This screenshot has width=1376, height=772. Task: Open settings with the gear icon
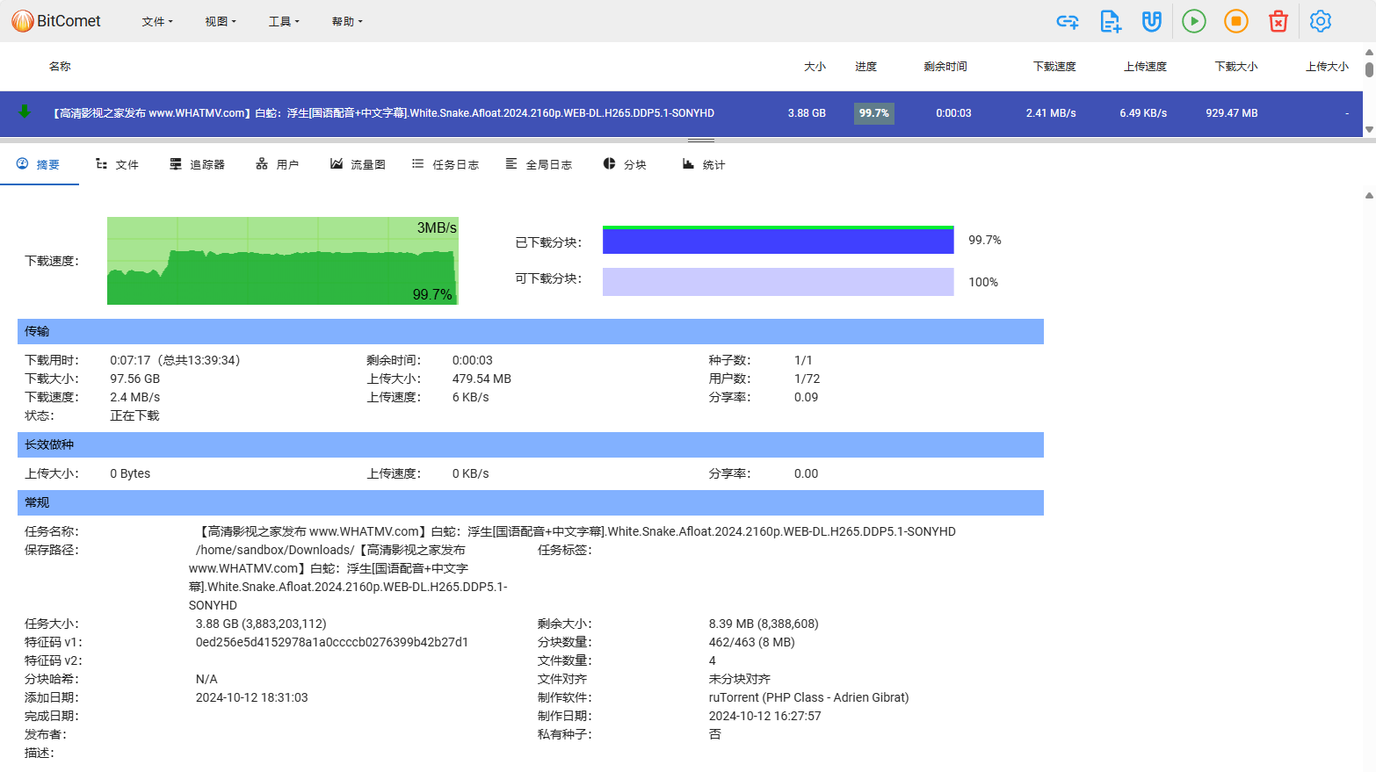click(x=1321, y=21)
